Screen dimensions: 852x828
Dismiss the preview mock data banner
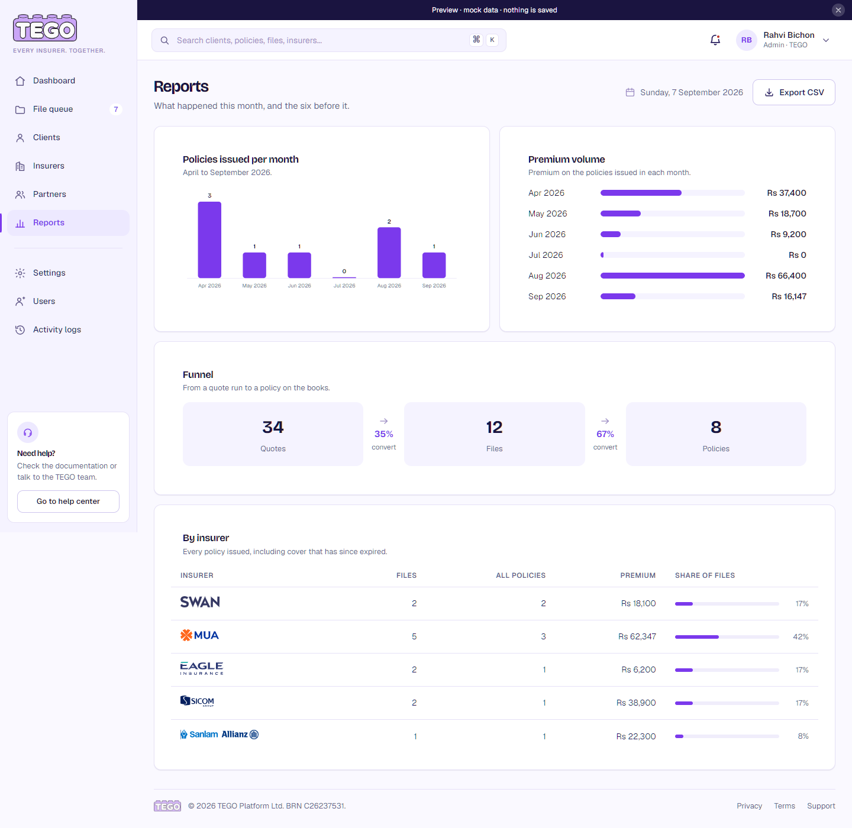(x=838, y=10)
